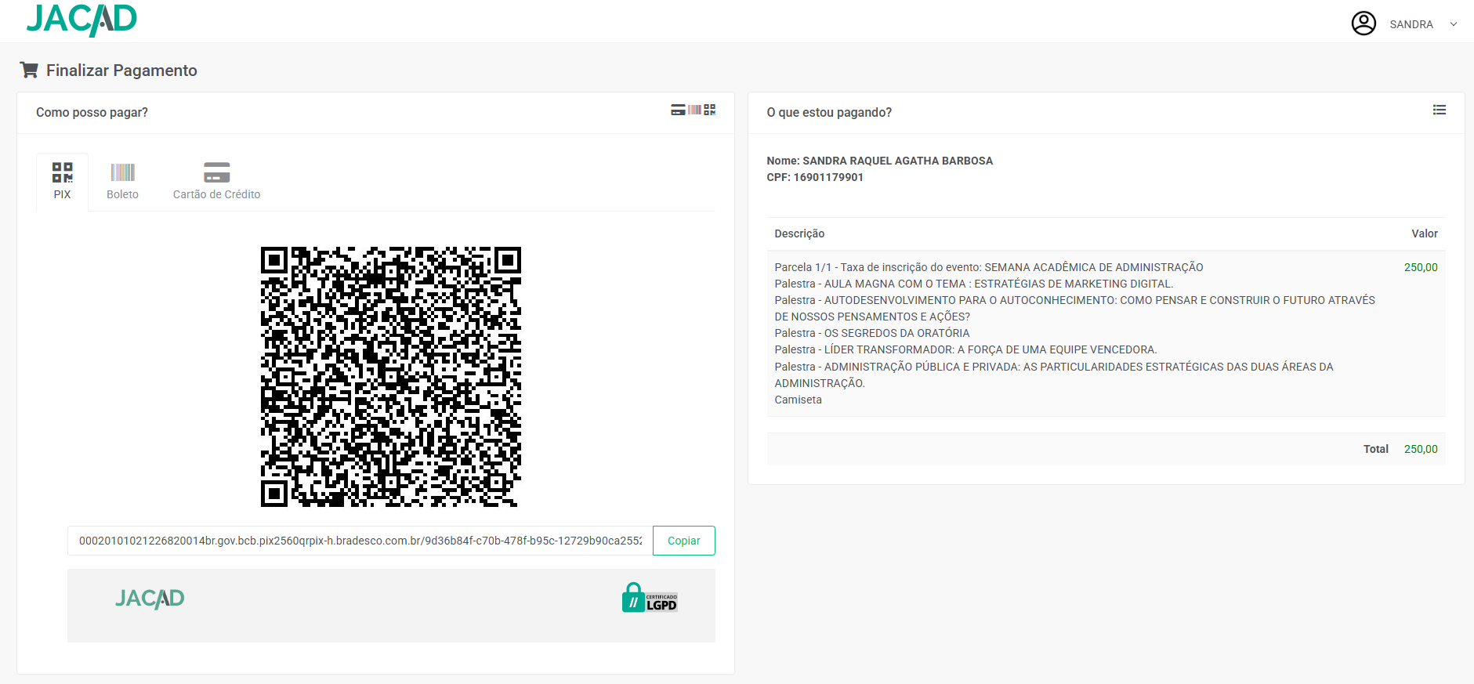
Task: Open the user profile avatar icon
Action: tap(1364, 24)
